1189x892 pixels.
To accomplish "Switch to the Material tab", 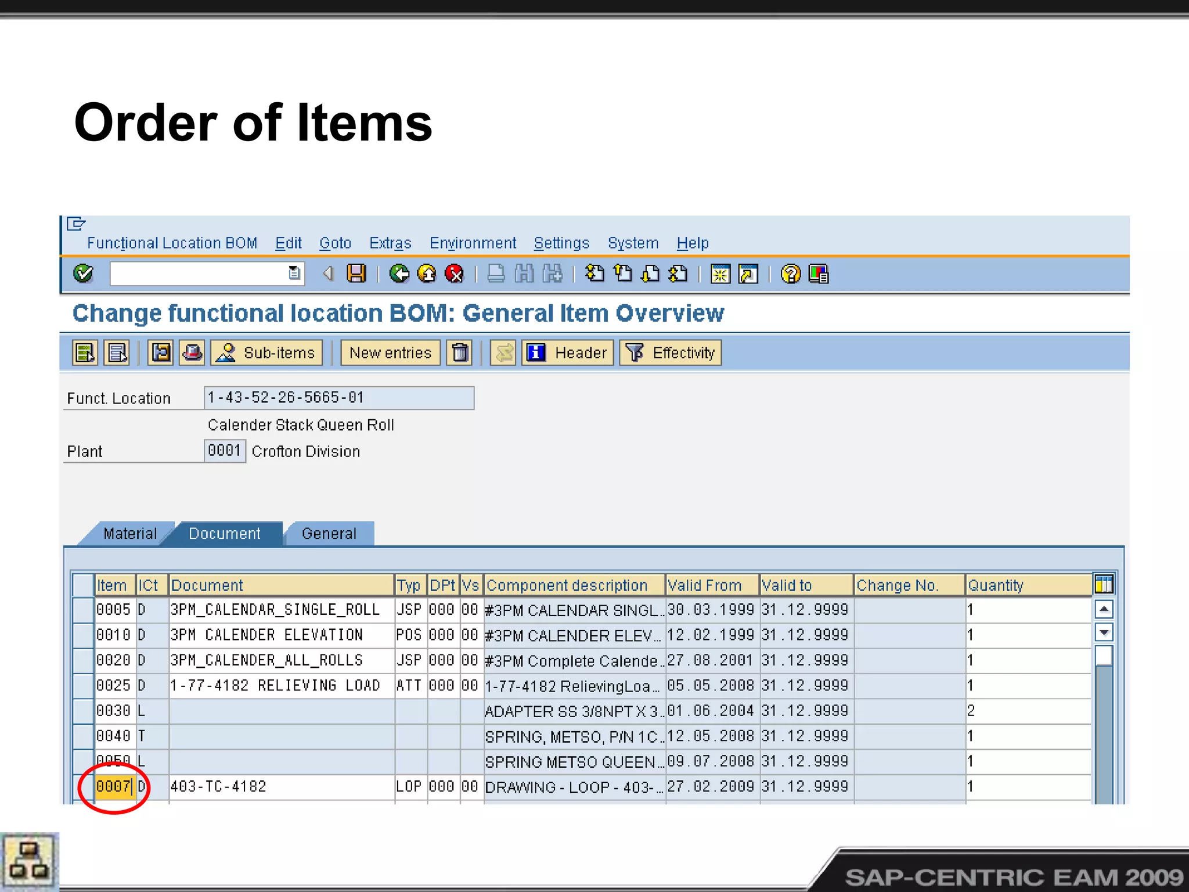I will coord(130,534).
